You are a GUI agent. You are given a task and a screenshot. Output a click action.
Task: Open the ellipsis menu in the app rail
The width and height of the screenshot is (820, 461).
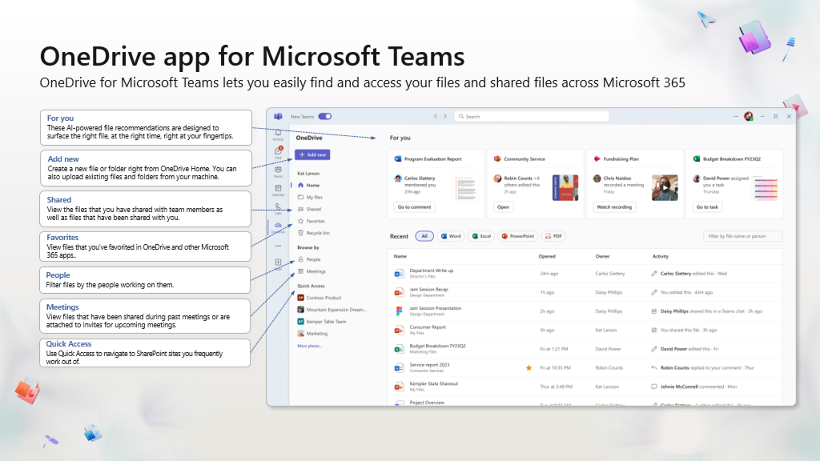(278, 246)
